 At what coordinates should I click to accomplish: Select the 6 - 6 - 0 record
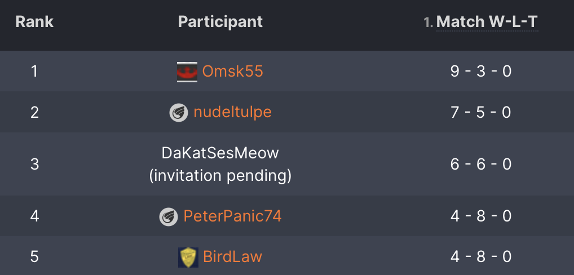[x=480, y=164]
